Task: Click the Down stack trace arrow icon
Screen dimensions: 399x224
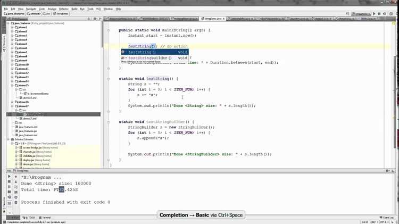Action: click(x=16, y=181)
